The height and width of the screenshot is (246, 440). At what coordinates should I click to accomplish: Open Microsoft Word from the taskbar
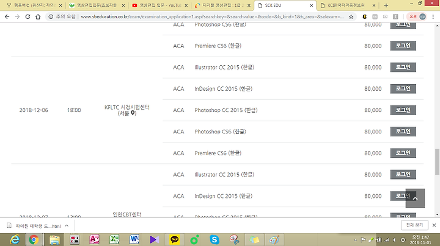click(134, 239)
